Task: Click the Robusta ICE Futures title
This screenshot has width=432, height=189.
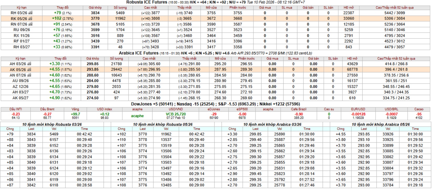Action: click(147, 2)
